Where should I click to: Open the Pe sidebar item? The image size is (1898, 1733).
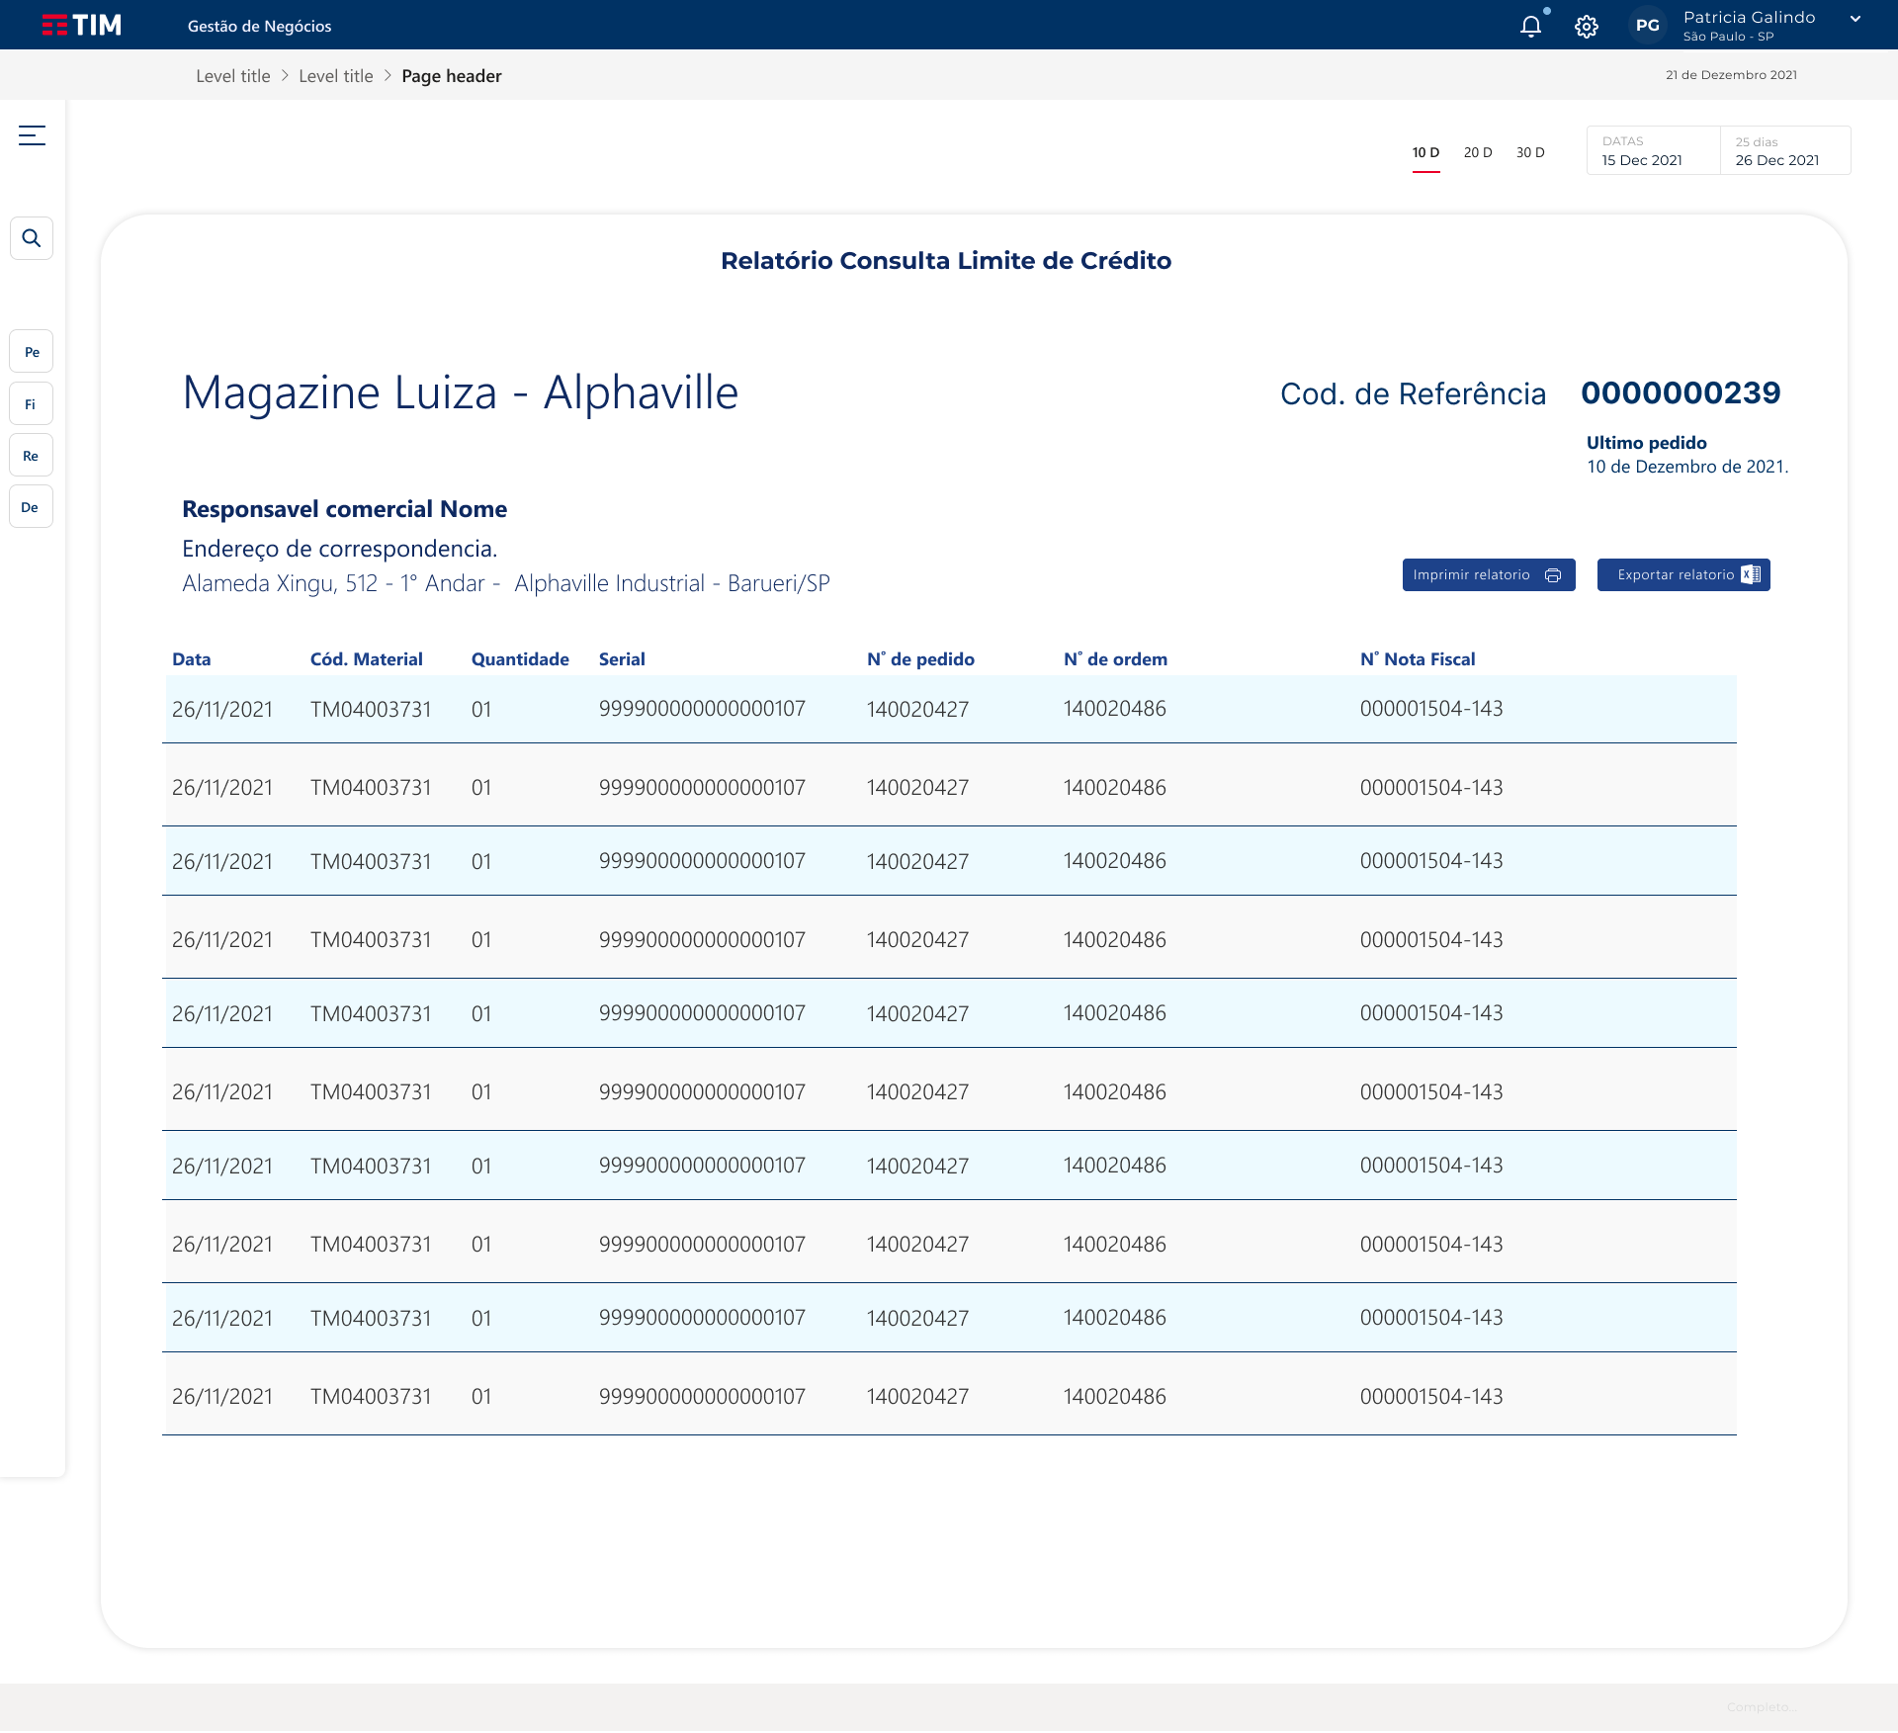pos(32,352)
